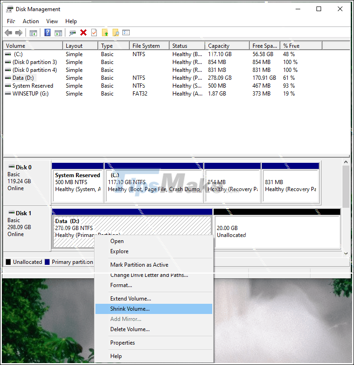
Task: Click the vertical scrollbar thumb in the disk pane
Action: tap(346, 187)
